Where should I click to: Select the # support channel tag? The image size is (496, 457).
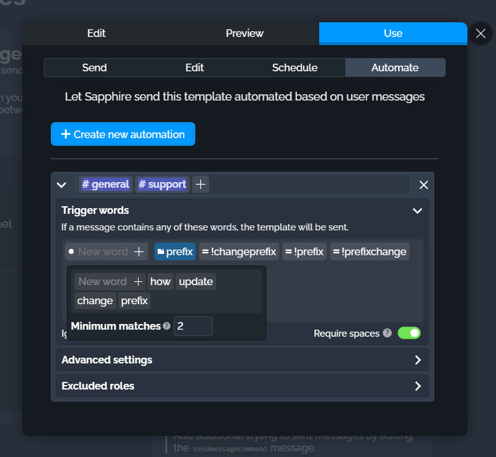tap(163, 185)
